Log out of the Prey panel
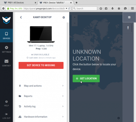The height and width of the screenshot is (122, 136). click(6, 116)
